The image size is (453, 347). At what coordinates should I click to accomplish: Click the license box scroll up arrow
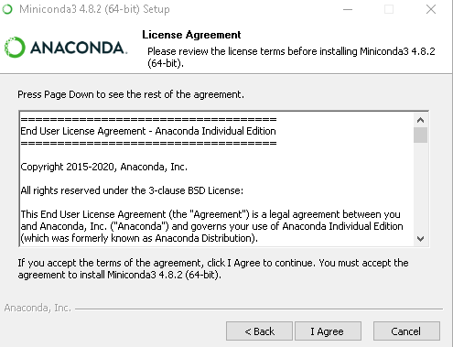421,120
